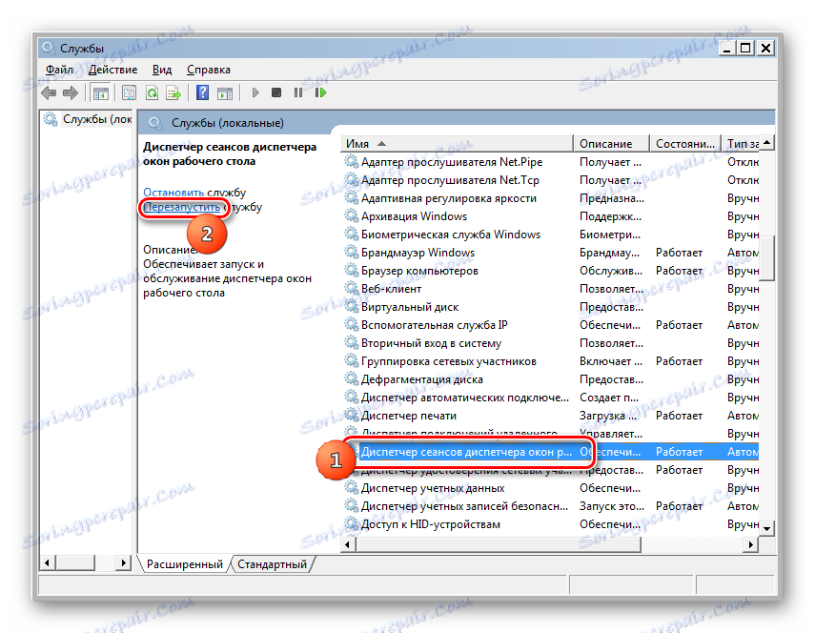Click gear icon of Веб-клиент service
The image size is (815, 633).
coord(352,289)
